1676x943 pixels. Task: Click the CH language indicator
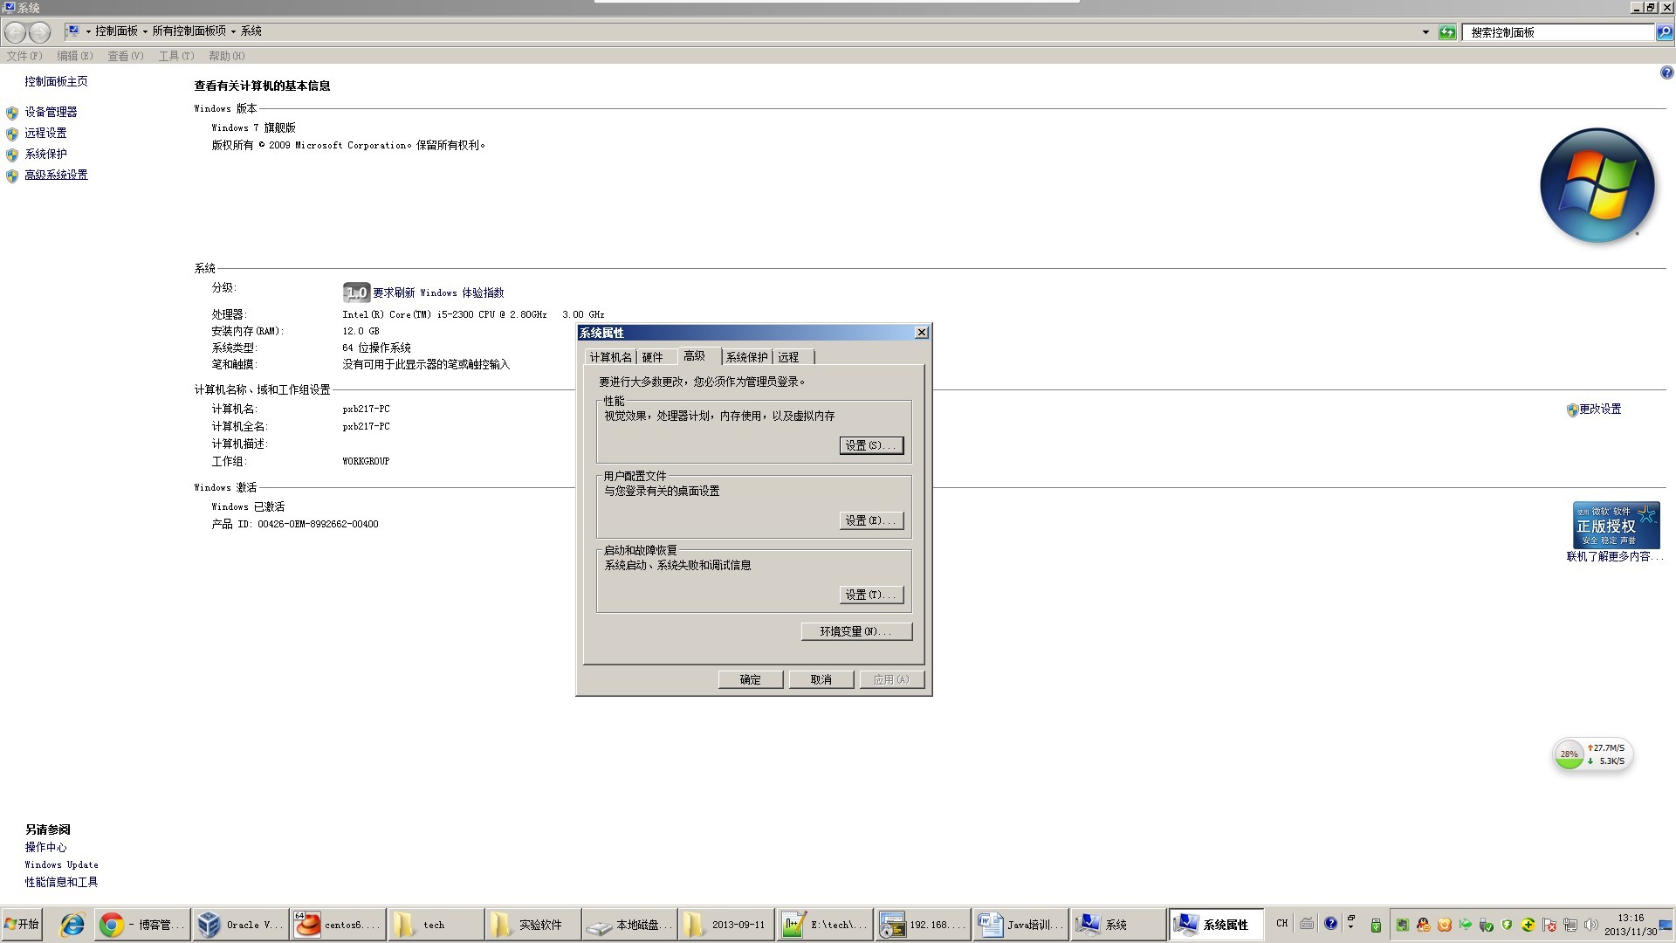coord(1281,924)
